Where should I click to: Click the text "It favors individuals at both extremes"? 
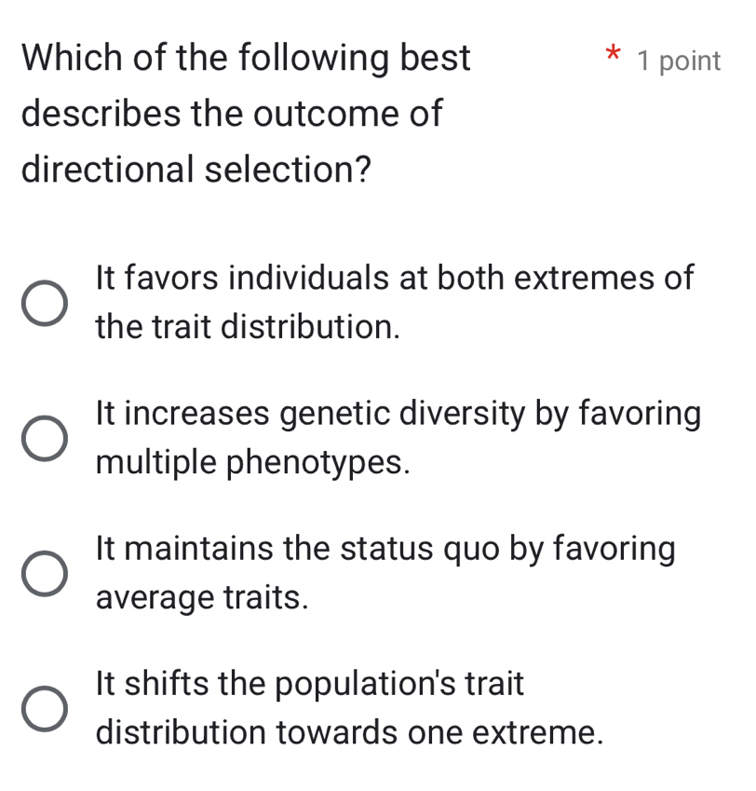[x=395, y=279]
